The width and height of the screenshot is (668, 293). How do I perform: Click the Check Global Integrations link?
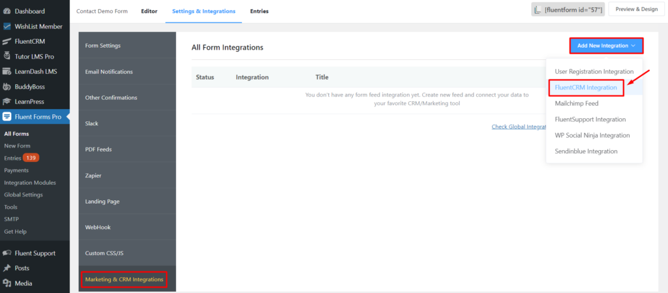tap(519, 127)
